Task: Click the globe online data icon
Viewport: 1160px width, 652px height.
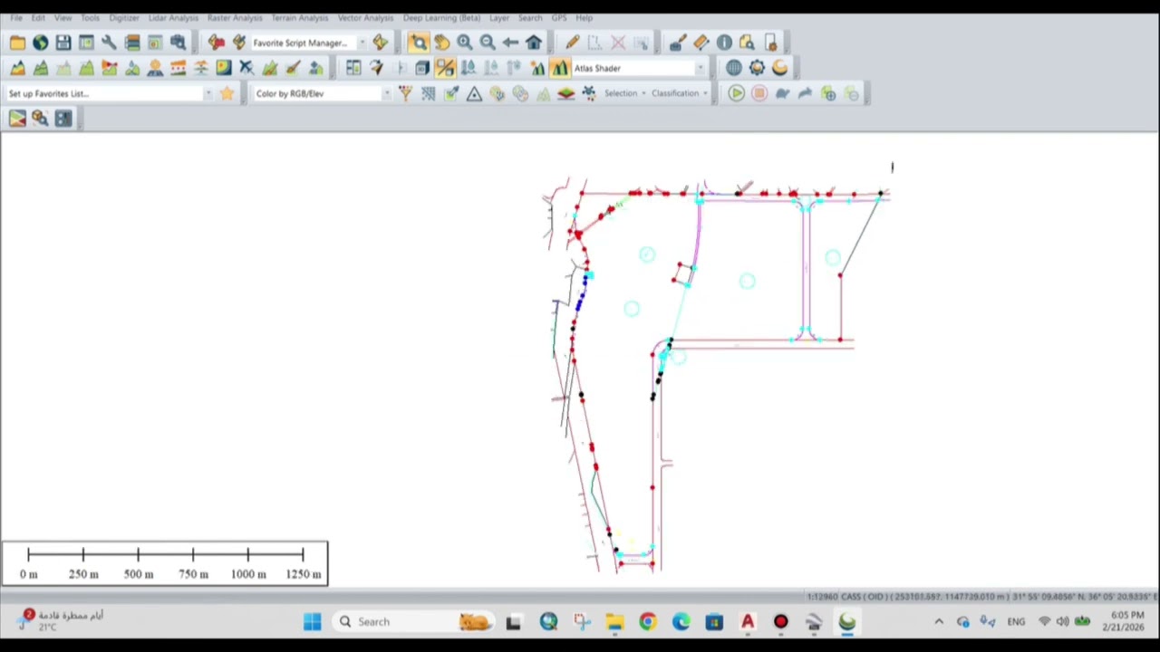Action: [40, 43]
